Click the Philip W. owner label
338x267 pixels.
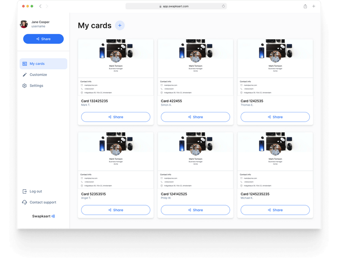click(x=166, y=198)
